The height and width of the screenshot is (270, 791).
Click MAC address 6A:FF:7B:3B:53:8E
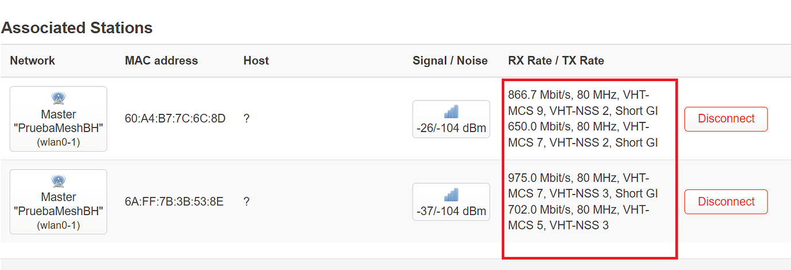[174, 202]
